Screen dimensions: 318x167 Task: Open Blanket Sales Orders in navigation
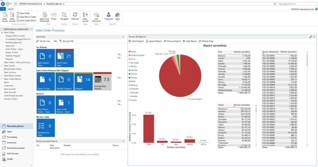point(12,69)
